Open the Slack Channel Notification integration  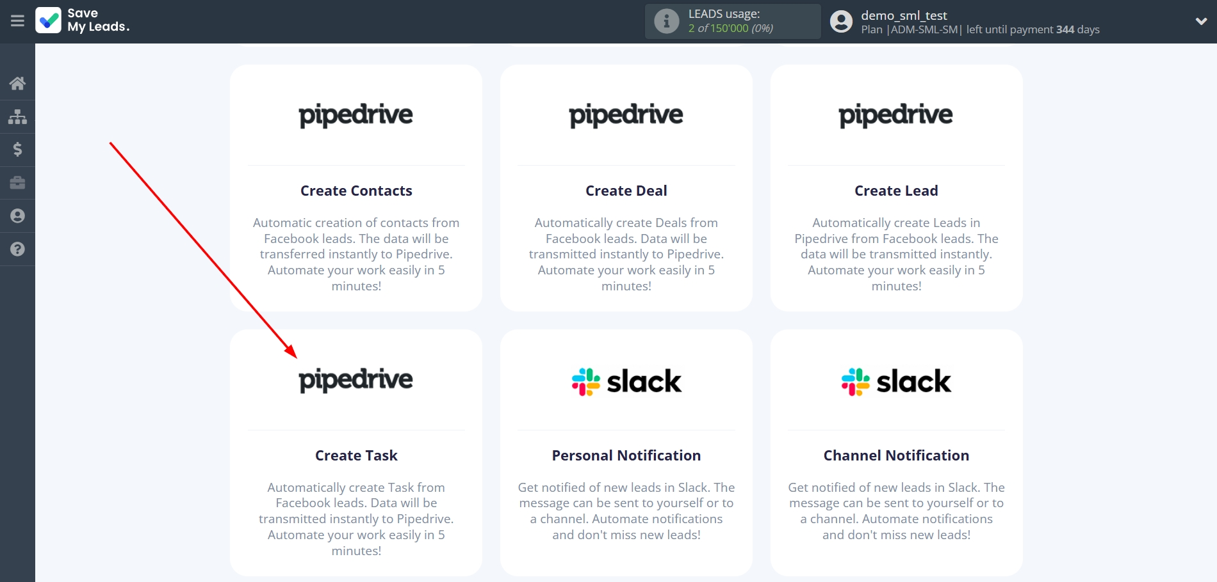pyautogui.click(x=895, y=455)
